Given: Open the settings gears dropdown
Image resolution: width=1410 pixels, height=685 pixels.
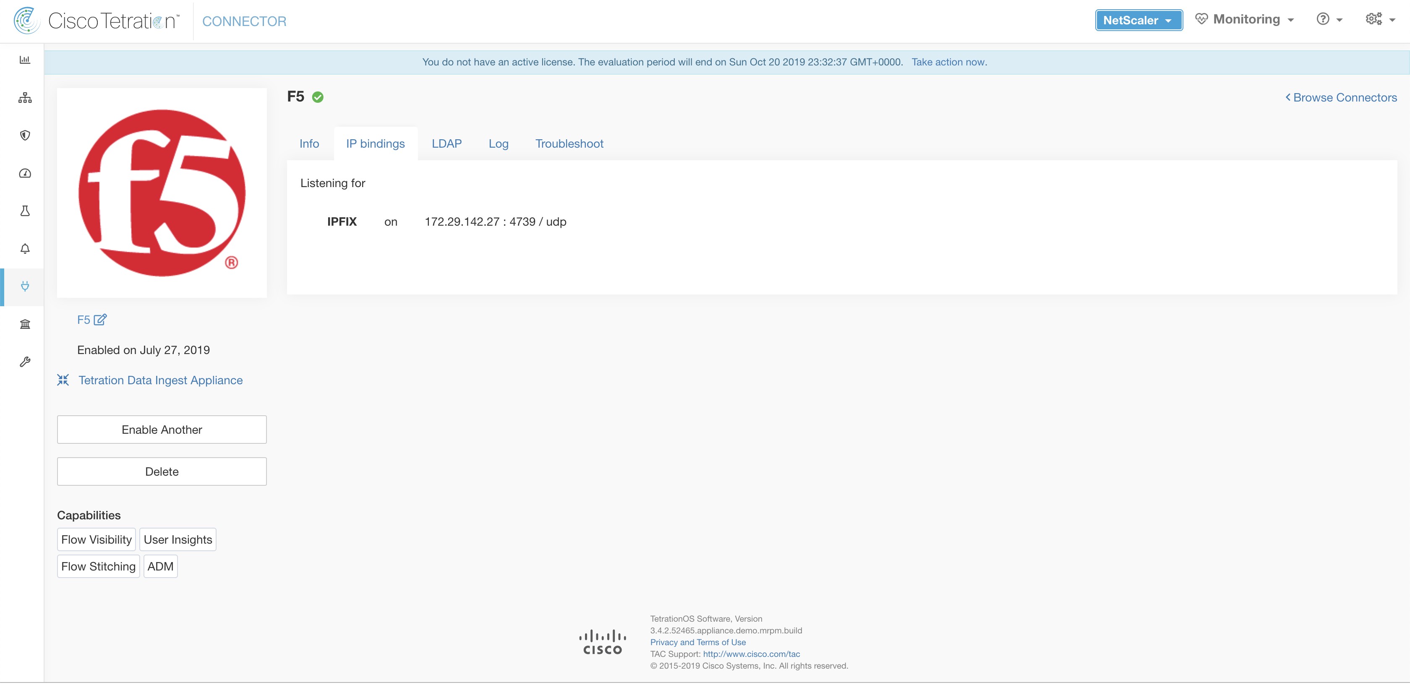Looking at the screenshot, I should click(x=1381, y=20).
